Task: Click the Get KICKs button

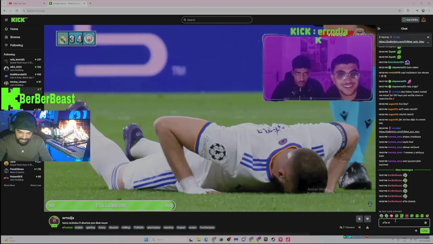Action: coord(410,20)
